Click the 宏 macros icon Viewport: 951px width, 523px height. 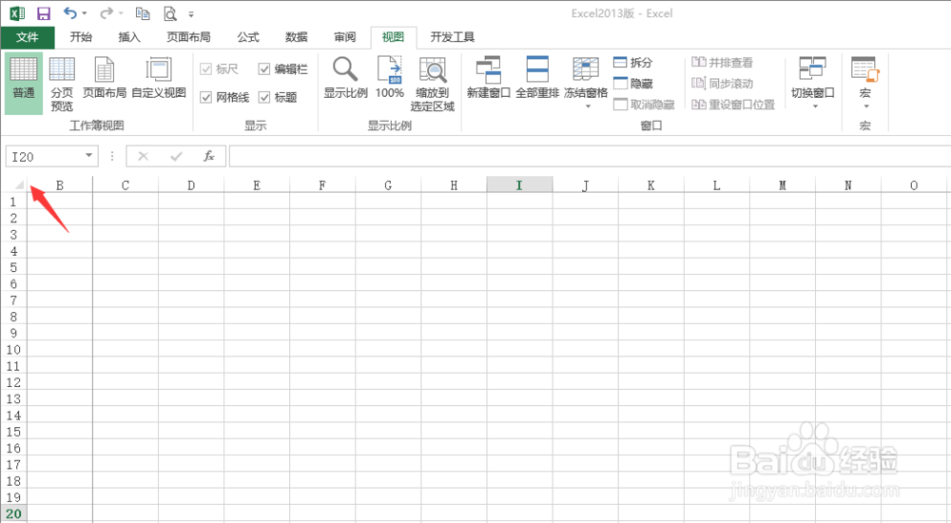(x=864, y=68)
